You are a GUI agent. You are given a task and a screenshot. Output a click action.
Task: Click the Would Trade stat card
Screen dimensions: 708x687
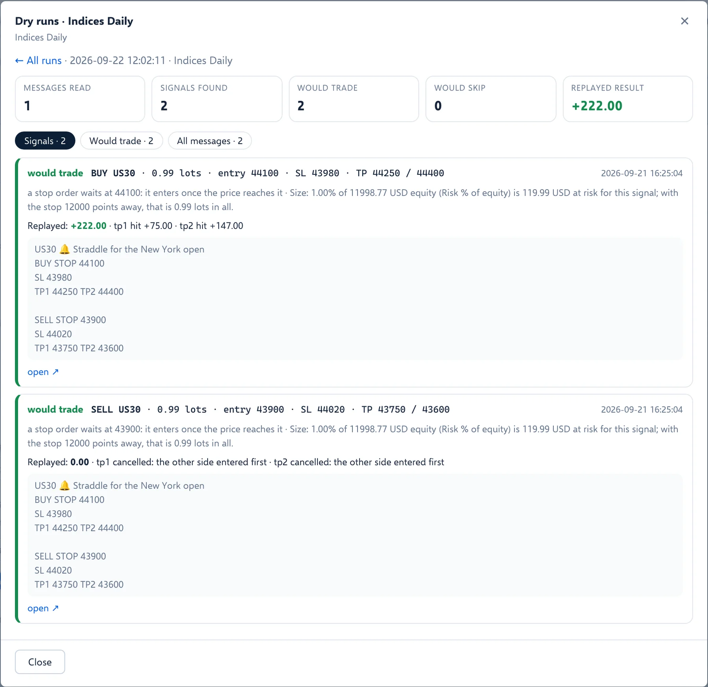[x=354, y=99]
